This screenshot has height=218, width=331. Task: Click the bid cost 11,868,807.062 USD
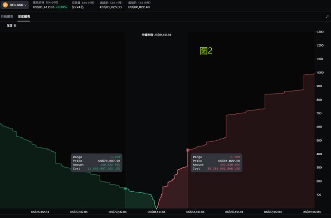104,169
